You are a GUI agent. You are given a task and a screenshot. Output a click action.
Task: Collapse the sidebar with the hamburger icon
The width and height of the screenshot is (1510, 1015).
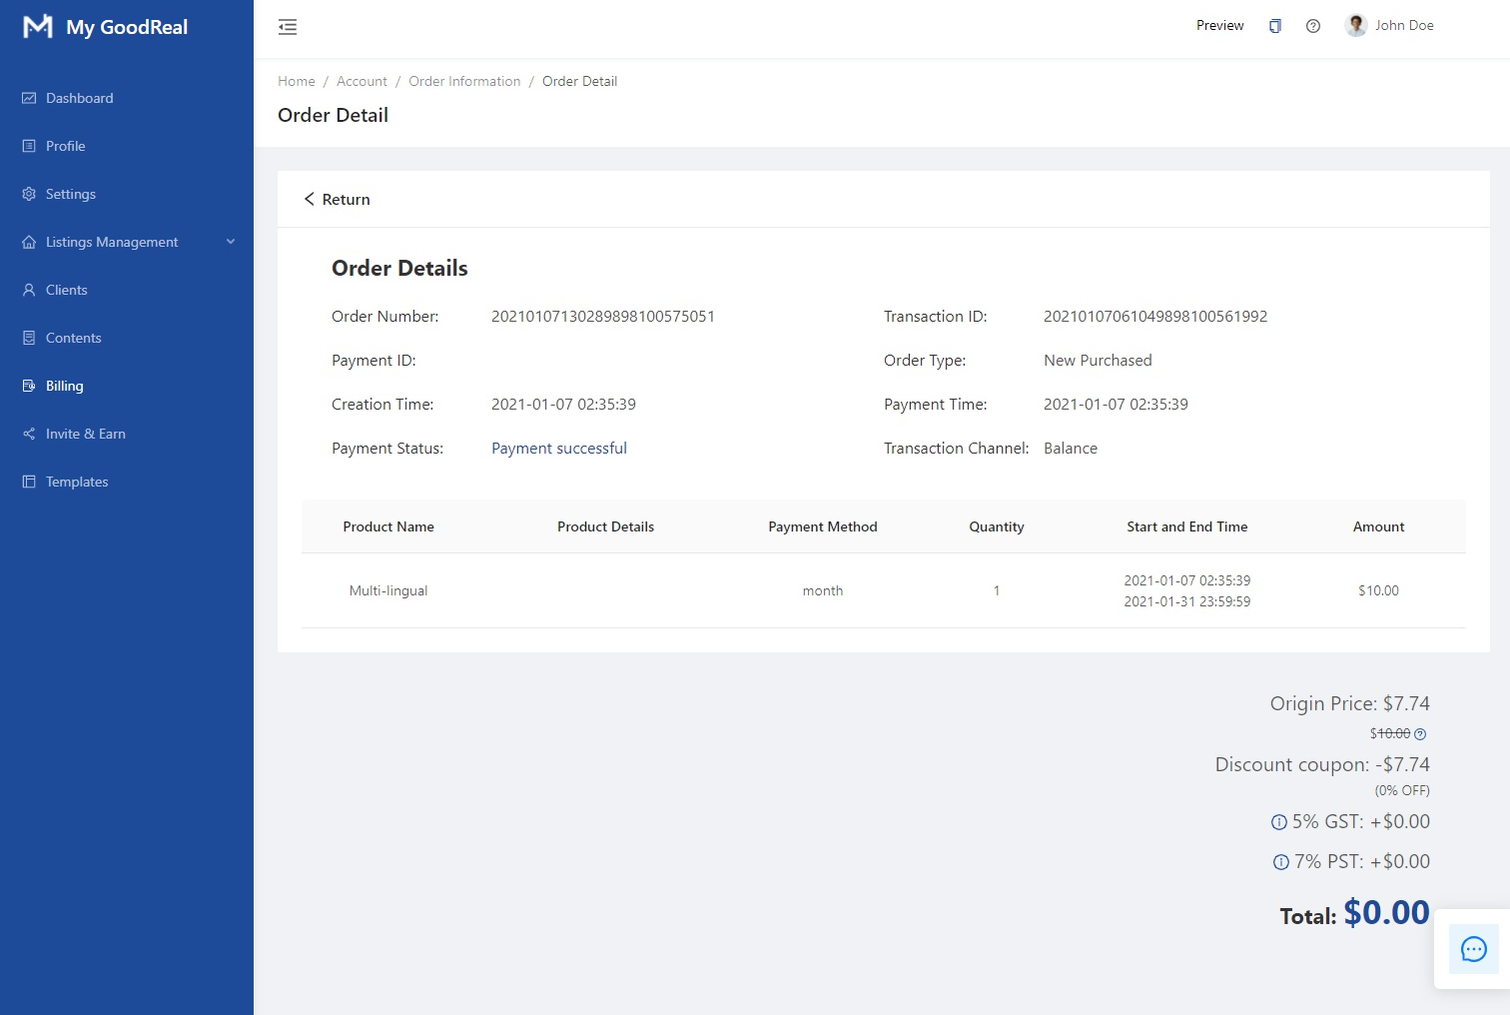(x=288, y=27)
